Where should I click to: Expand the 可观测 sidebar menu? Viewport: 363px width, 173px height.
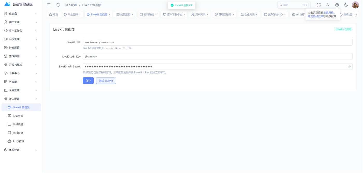[21, 82]
